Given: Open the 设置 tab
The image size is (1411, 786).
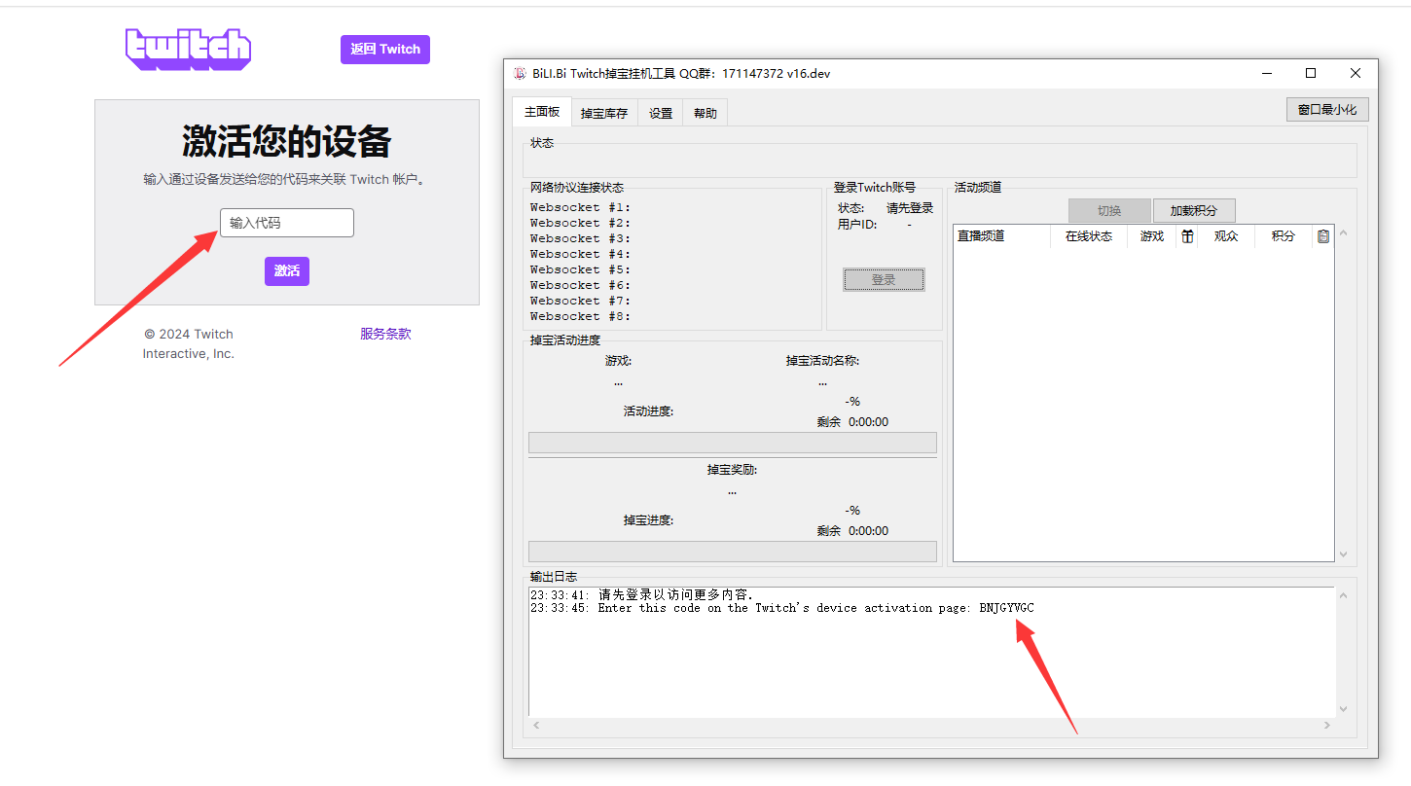Looking at the screenshot, I should coord(660,112).
